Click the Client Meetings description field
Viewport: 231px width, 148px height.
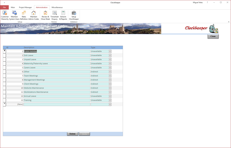[x=57, y=84]
